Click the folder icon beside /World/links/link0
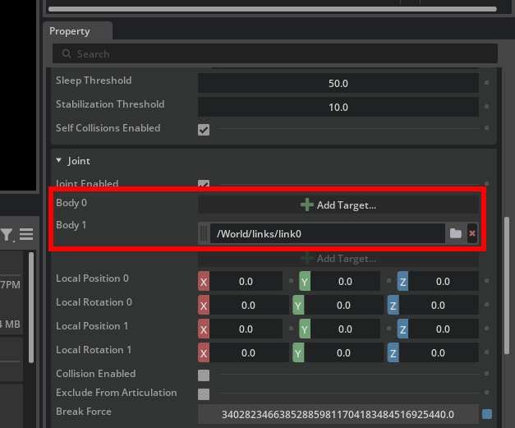 tap(455, 234)
